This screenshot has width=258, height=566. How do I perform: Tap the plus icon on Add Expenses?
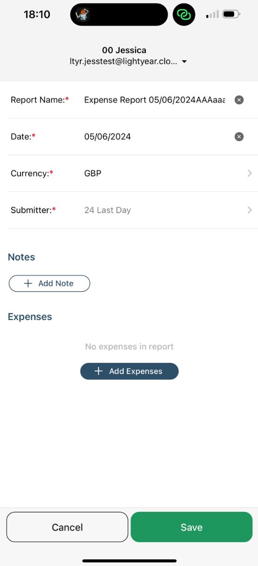[x=98, y=371]
